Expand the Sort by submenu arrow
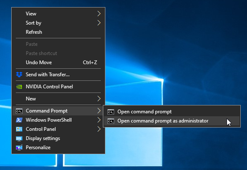 [99, 23]
